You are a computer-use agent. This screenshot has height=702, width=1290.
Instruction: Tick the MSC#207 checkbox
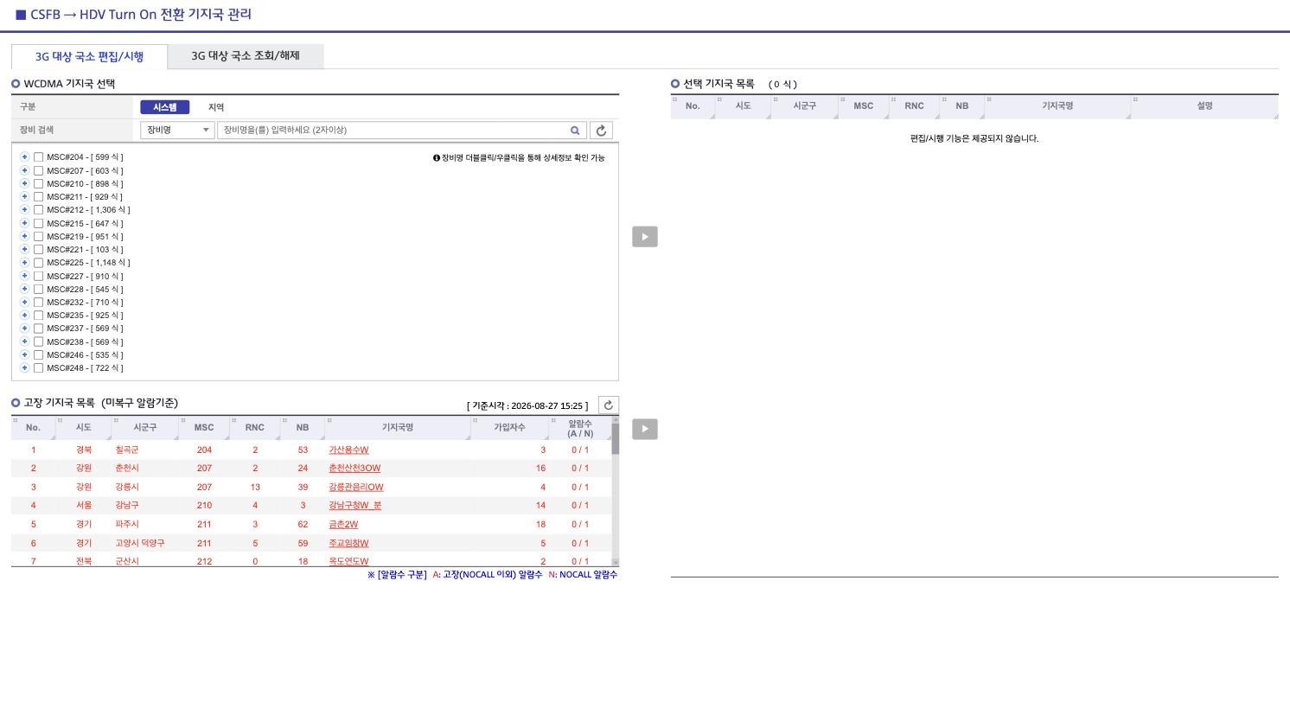coord(38,170)
